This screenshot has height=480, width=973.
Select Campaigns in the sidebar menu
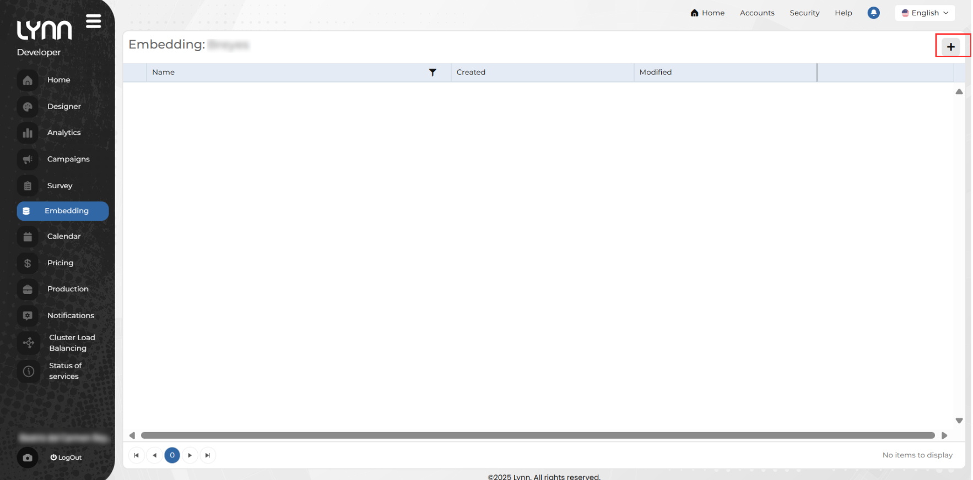click(x=68, y=159)
